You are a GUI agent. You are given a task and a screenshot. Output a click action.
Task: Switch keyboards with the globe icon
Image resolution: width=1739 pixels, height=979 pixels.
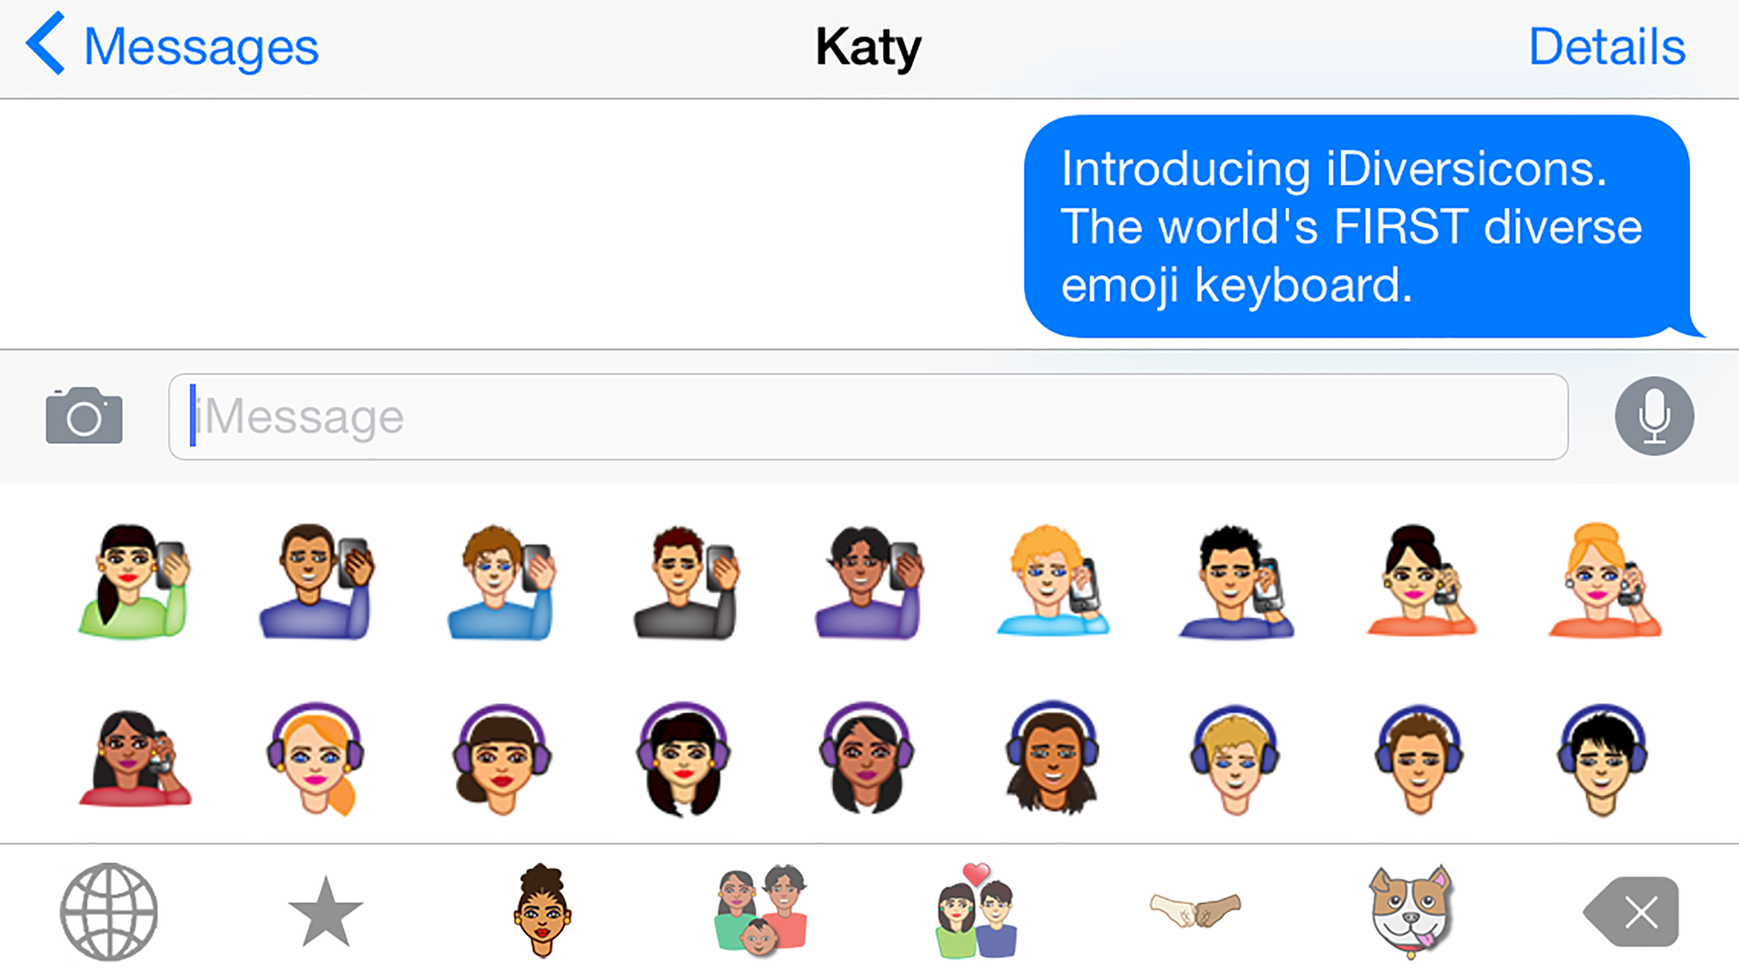[x=109, y=912]
